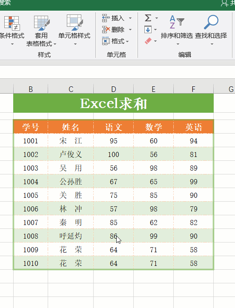Expand the Fill dropdown arrow
The height and width of the screenshot is (308, 235).
[x=155, y=30]
